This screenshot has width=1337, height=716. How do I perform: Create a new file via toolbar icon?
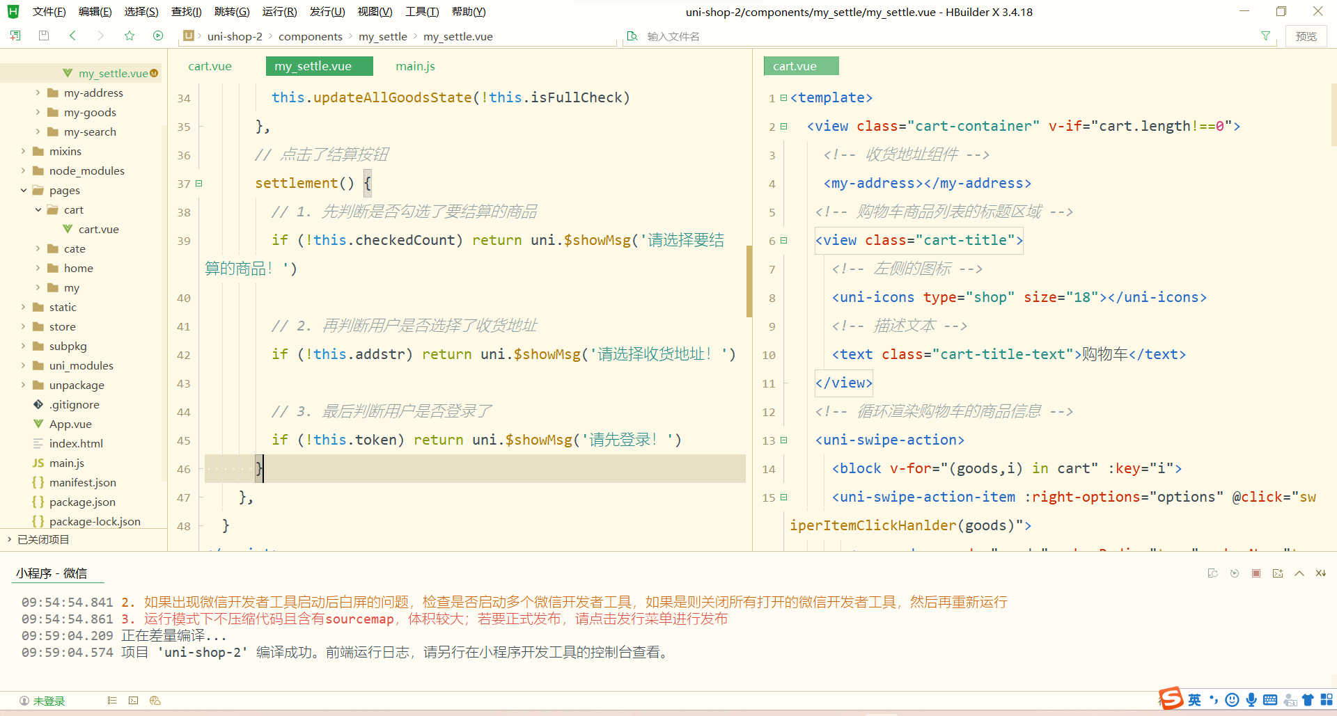15,35
